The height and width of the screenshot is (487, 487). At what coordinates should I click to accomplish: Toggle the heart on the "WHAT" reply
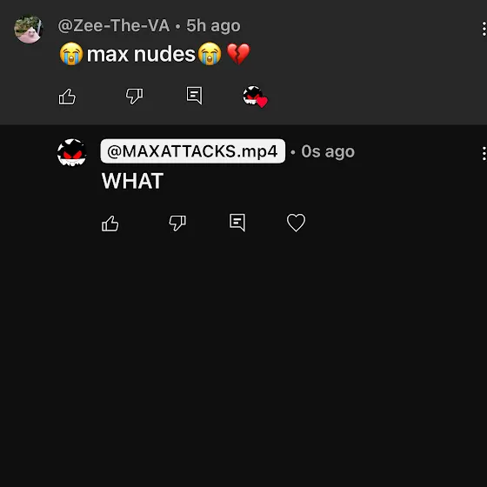(296, 223)
